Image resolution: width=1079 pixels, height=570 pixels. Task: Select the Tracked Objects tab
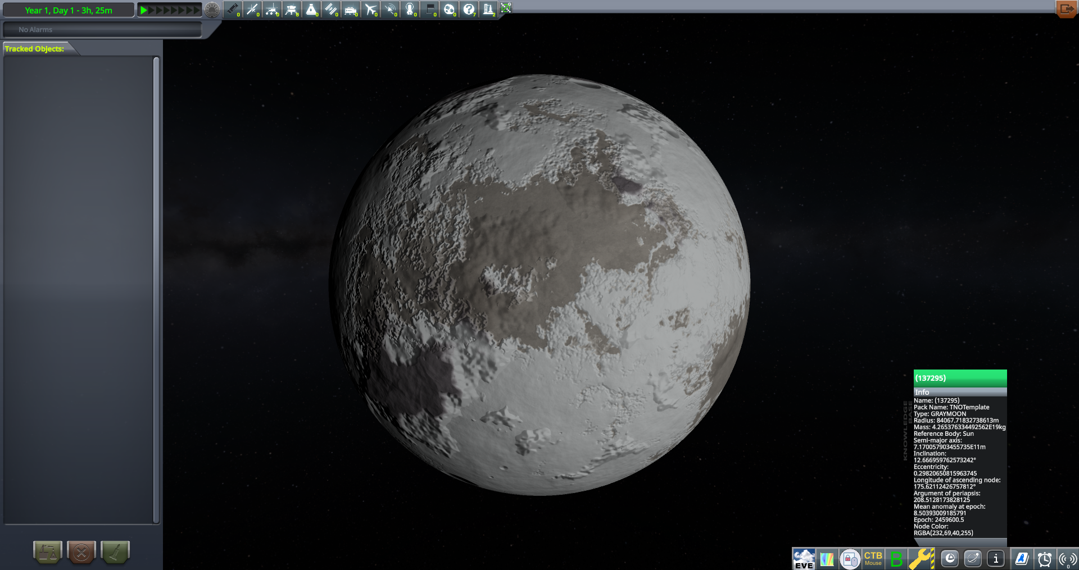point(35,49)
